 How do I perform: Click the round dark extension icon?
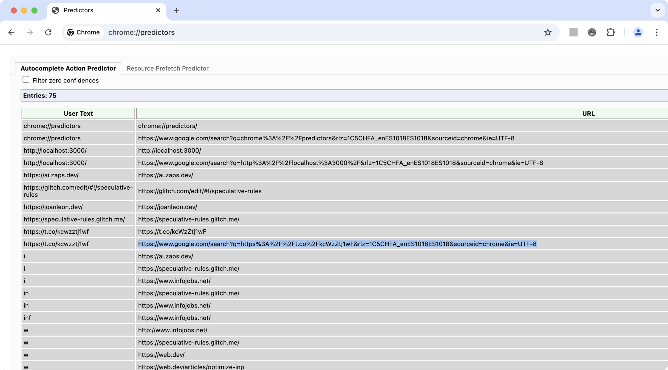tap(592, 32)
